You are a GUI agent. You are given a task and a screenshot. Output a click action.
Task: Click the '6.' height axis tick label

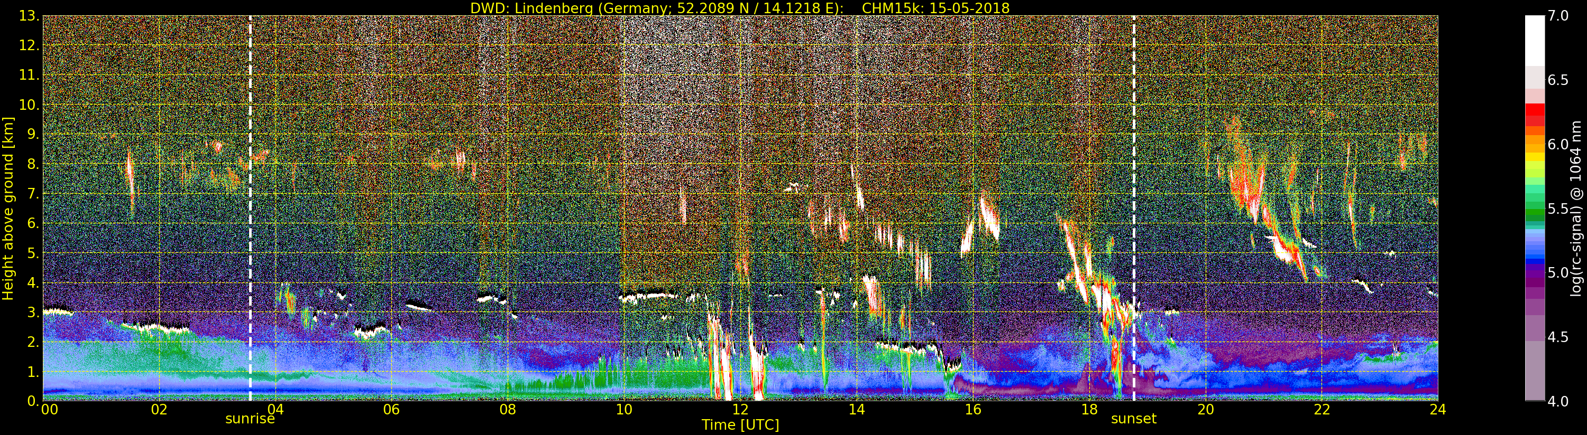33,223
